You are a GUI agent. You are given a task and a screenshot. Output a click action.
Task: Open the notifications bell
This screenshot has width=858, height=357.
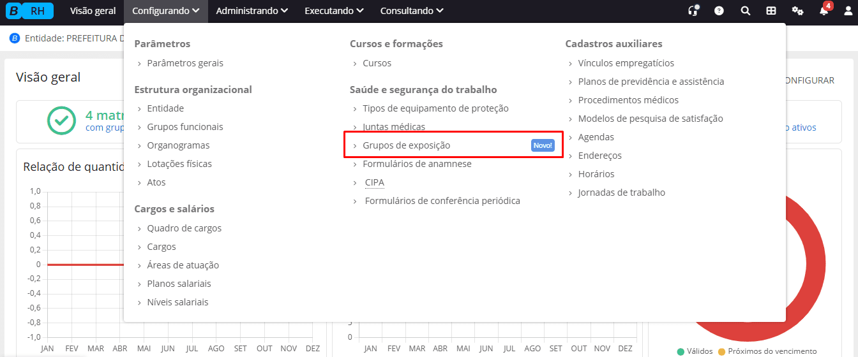coord(824,11)
